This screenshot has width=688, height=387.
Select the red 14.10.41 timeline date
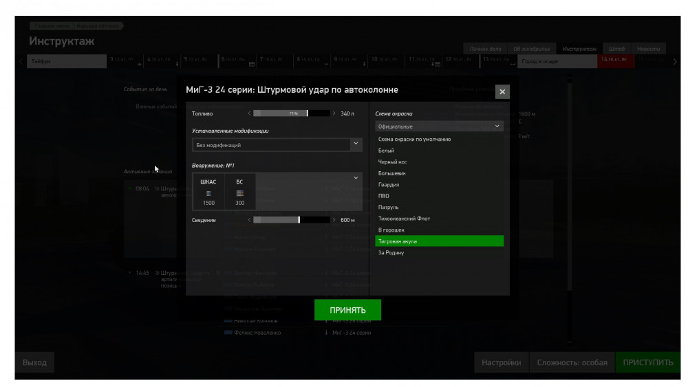(x=615, y=61)
